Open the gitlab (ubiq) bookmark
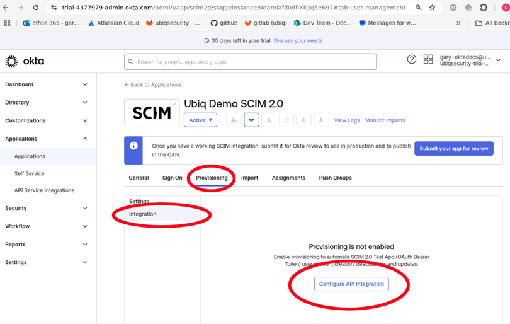Screen dimensions: 510x324 266,23
